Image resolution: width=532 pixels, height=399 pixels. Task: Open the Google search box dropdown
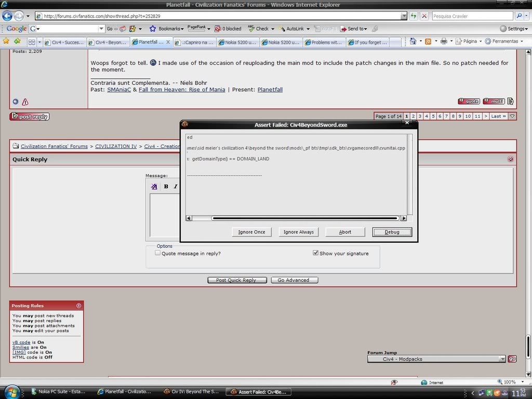coord(101,29)
